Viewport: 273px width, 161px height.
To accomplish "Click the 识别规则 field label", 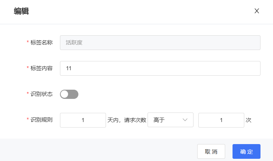I will click(42, 120).
